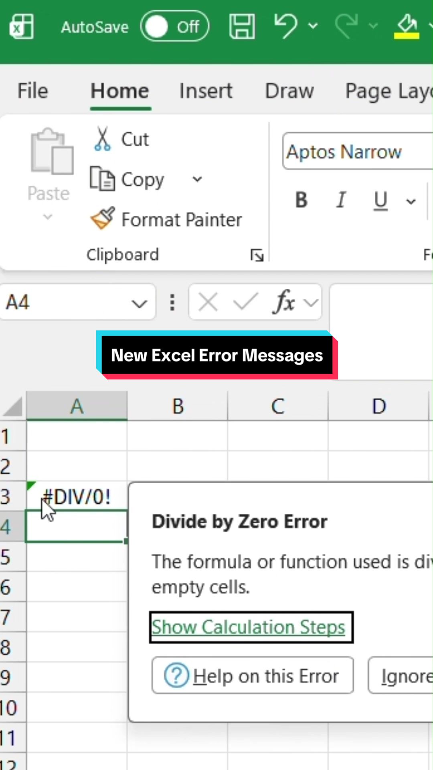433x770 pixels.
Task: Toggle Underline formatting
Action: (x=380, y=201)
